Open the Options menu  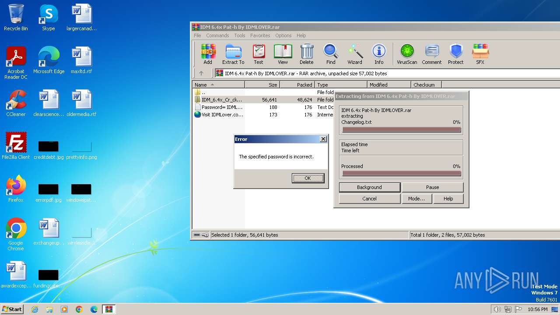(283, 35)
